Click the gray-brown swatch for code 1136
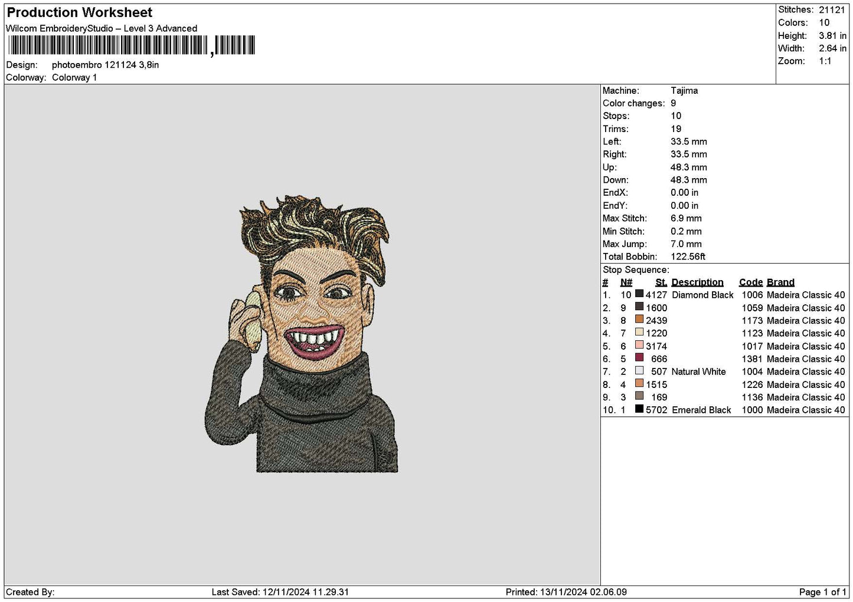Screen dimensions: 853x602 pos(639,396)
